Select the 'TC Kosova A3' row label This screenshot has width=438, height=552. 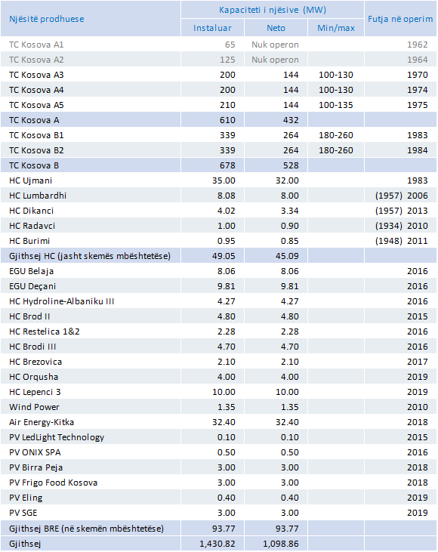[x=36, y=75]
